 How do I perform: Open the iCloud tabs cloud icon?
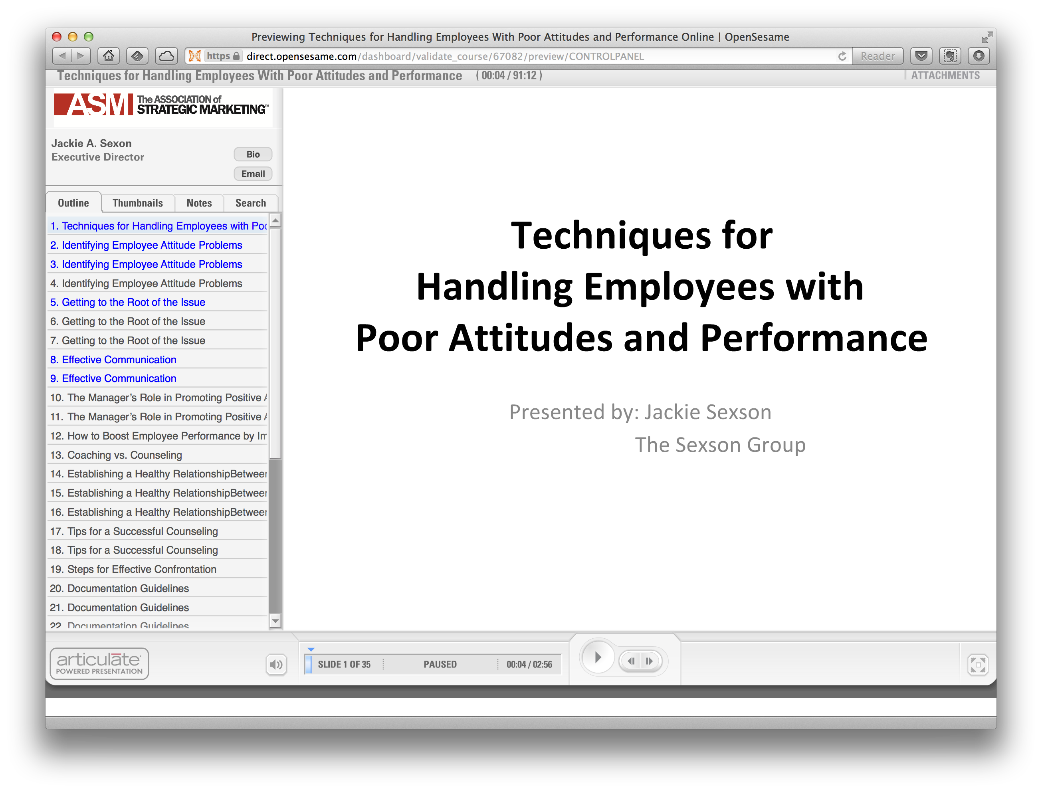click(x=166, y=56)
